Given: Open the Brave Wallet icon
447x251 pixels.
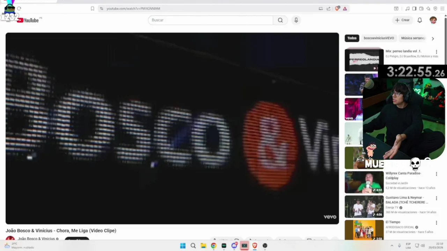Looking at the screenshot, I should click(421, 8).
